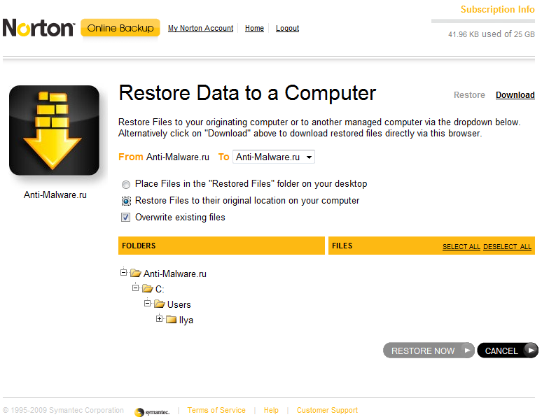Click the storage usage progress bar
The width and height of the screenshot is (542, 417).
click(483, 22)
